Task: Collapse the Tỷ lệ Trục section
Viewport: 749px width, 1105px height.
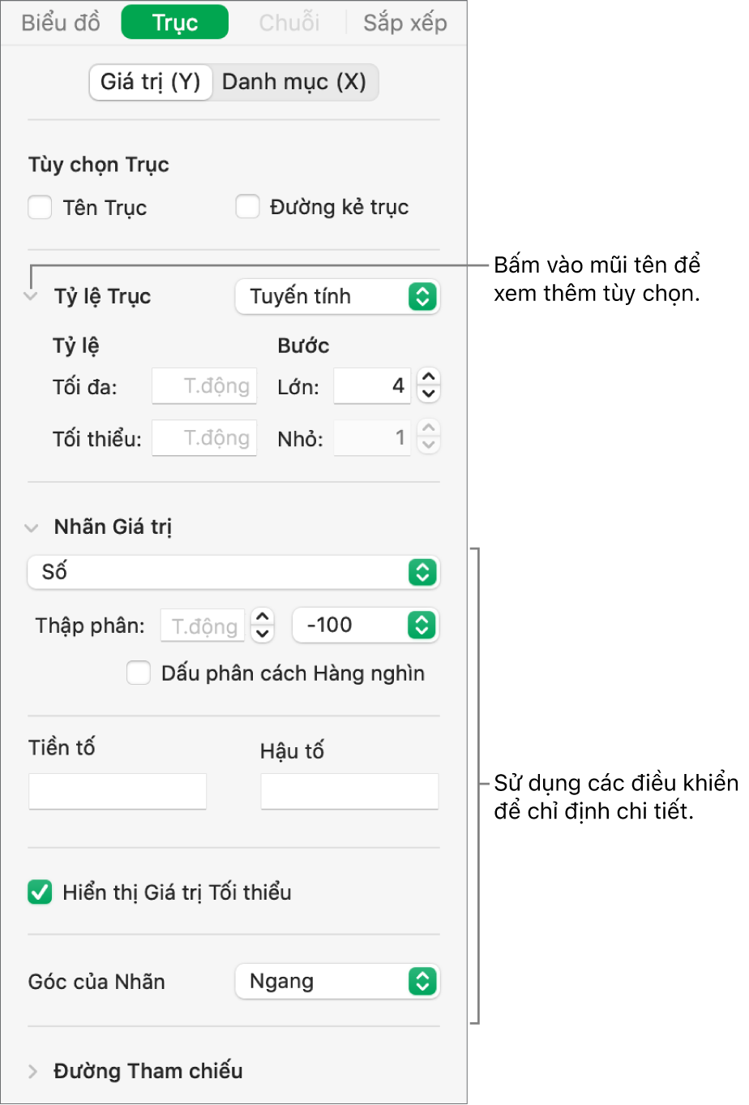Action: (29, 296)
